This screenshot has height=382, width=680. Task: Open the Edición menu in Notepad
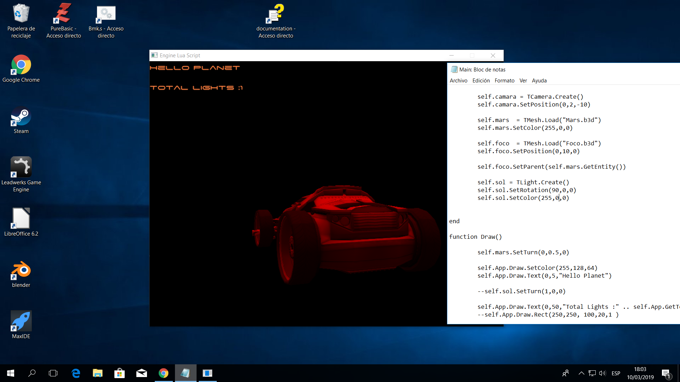[x=481, y=81]
